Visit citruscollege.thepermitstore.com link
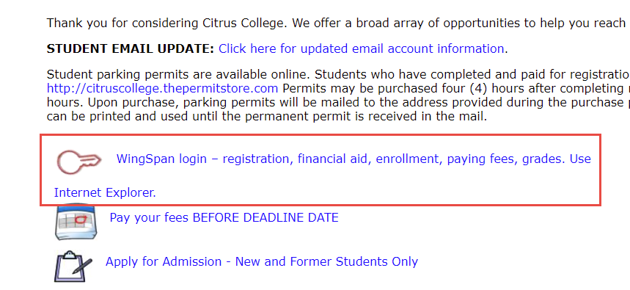Image resolution: width=630 pixels, height=290 pixels. [162, 88]
